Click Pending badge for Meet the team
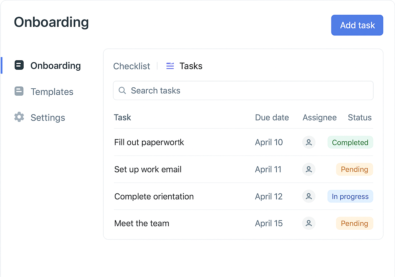 point(355,223)
